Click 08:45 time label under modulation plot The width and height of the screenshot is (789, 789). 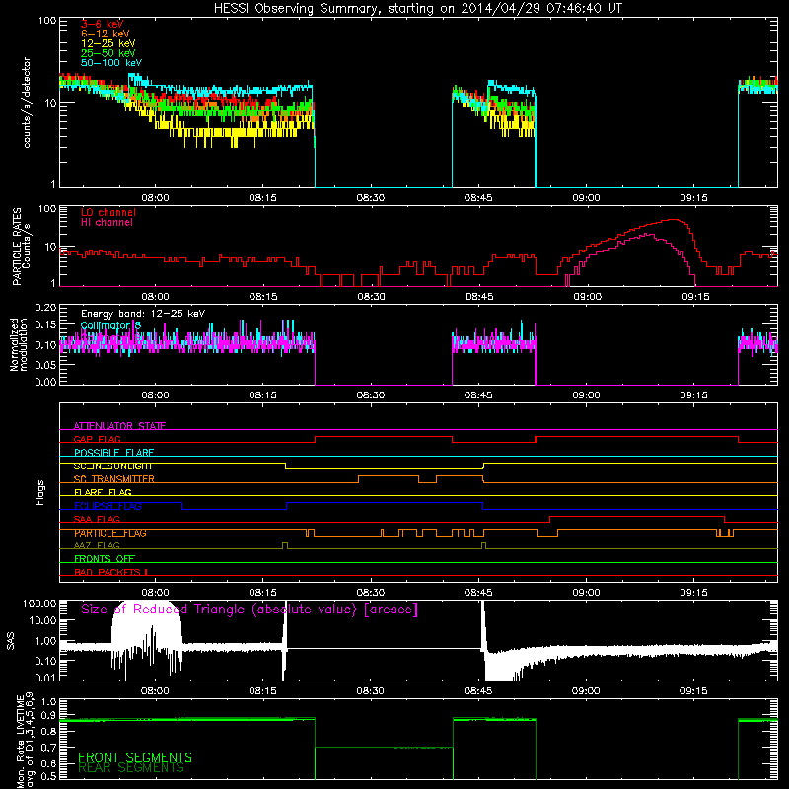tap(478, 395)
